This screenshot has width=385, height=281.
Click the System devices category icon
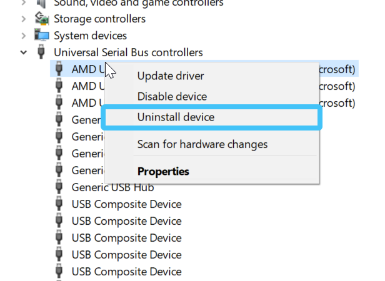(42, 36)
